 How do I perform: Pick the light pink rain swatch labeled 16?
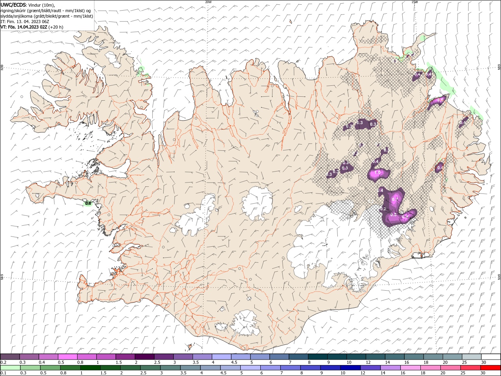[410, 368]
